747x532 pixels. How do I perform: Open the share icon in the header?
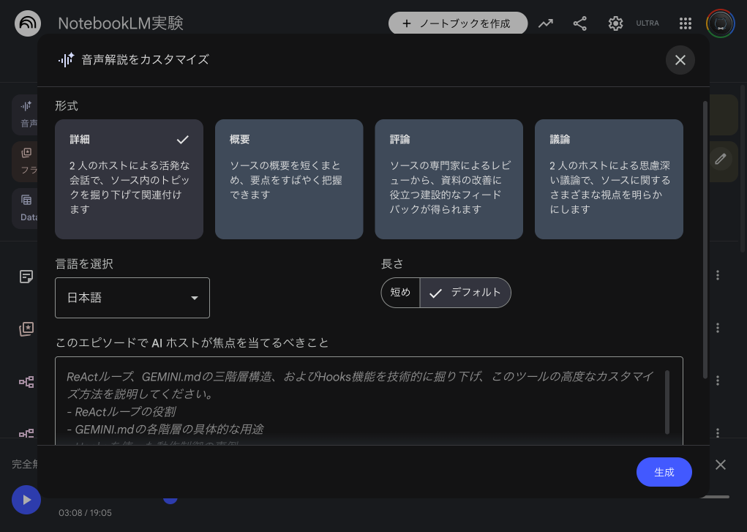(x=580, y=23)
